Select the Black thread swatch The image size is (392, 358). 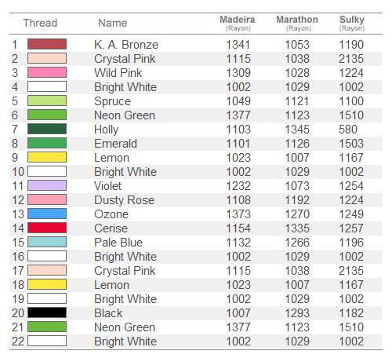tap(47, 312)
